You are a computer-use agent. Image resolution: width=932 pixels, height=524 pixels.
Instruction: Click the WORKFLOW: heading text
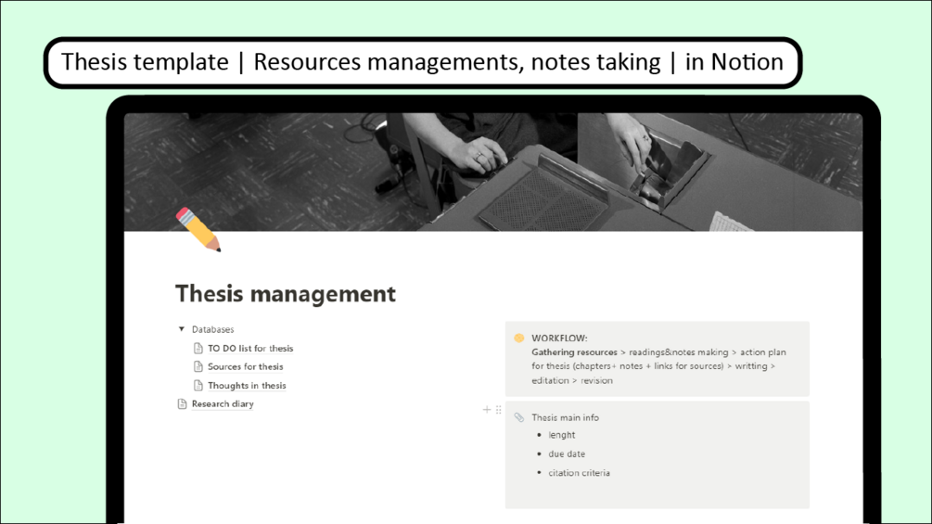coord(559,338)
